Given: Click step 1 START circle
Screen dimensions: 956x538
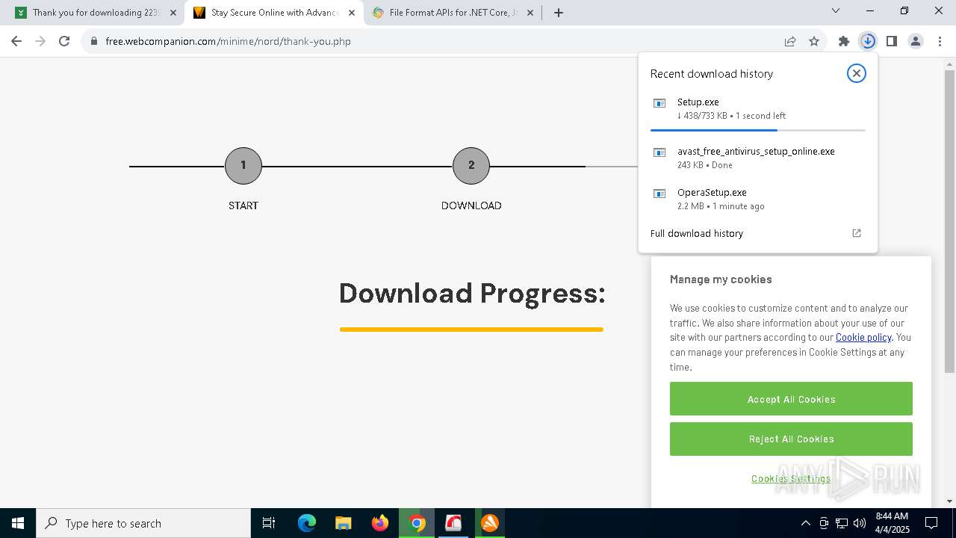Looking at the screenshot, I should (x=243, y=166).
